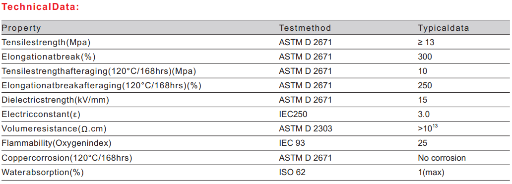Click the Elongationatbreak(%) property cell

click(x=49, y=57)
